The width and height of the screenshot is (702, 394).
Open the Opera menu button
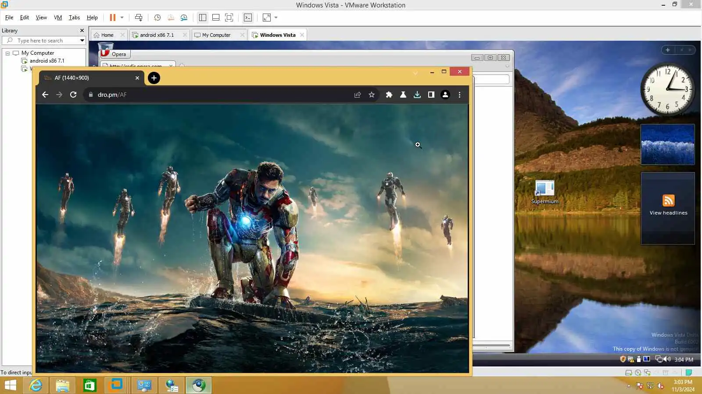coord(115,54)
